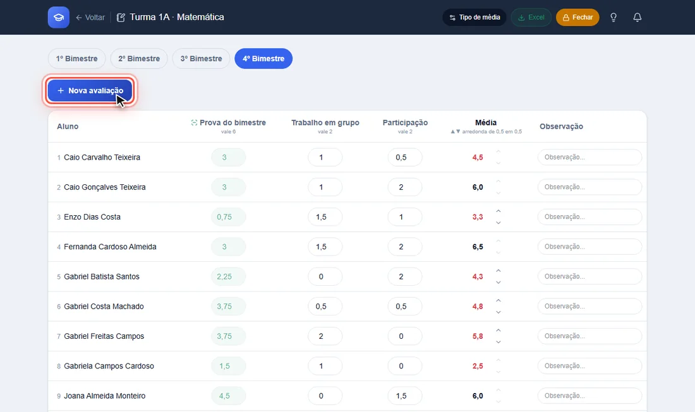Select the 4º Bimestre tab
The height and width of the screenshot is (412, 695).
coord(263,59)
